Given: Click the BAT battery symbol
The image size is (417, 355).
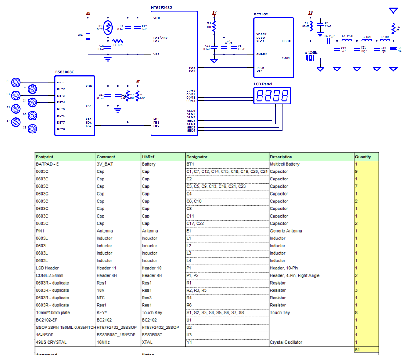Looking at the screenshot, I should [88, 35].
